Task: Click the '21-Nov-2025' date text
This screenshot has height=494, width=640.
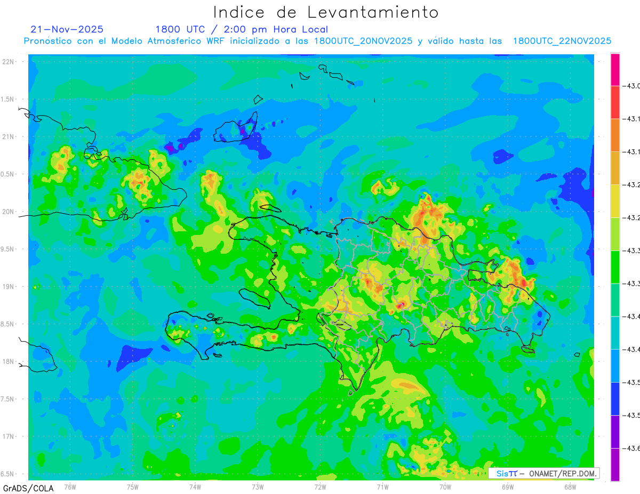Action: (x=67, y=29)
